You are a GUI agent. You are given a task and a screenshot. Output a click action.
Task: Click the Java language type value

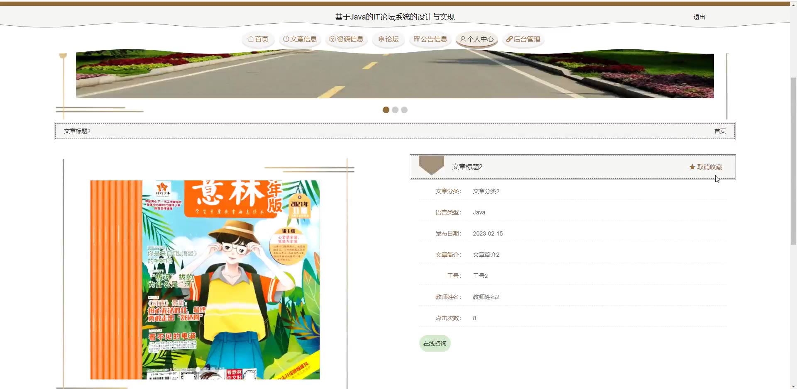[479, 212]
